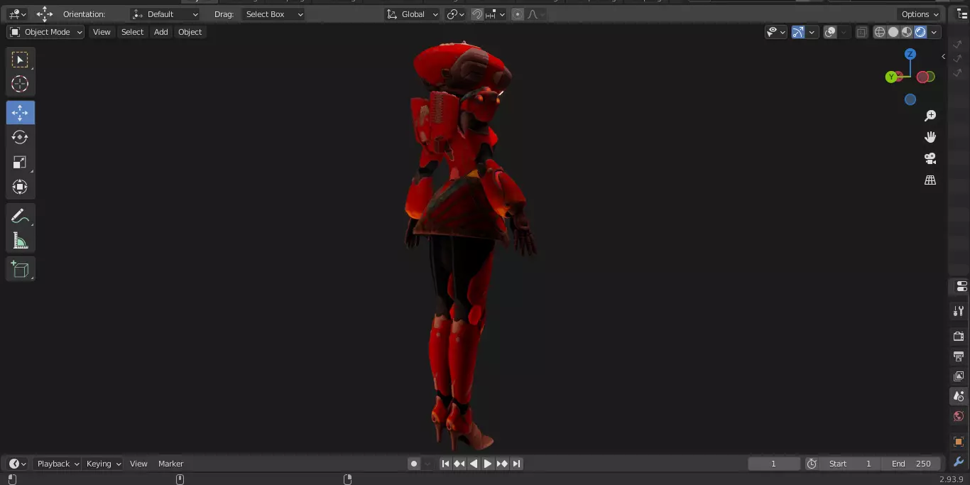Screen dimensions: 970x485
Task: Toggle camera view with camera icon
Action: 930,158
